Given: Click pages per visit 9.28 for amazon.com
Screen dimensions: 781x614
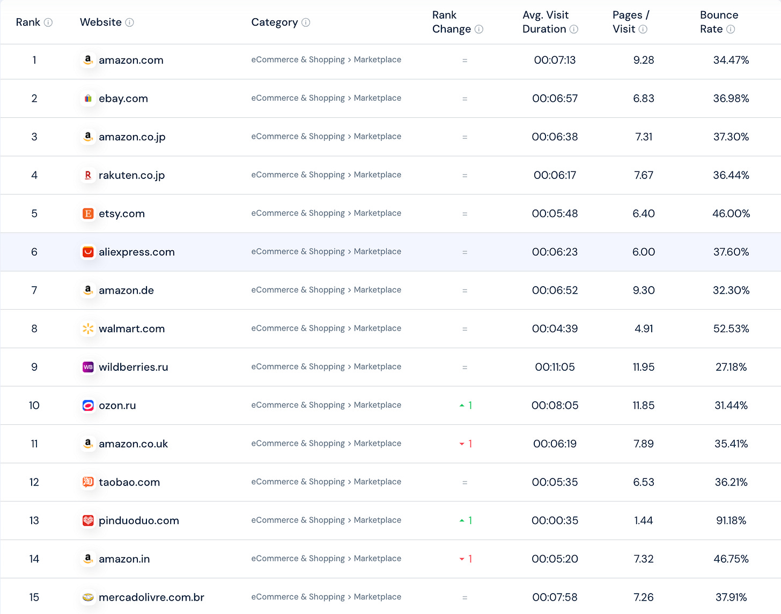Looking at the screenshot, I should coord(644,60).
